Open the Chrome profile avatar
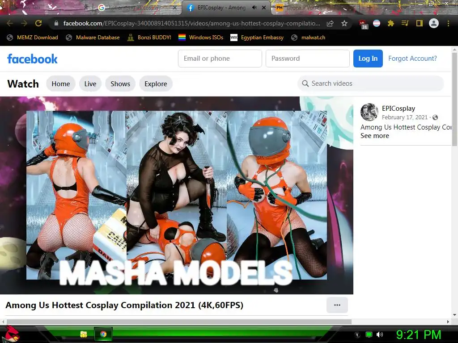The width and height of the screenshot is (458, 343). point(434,23)
